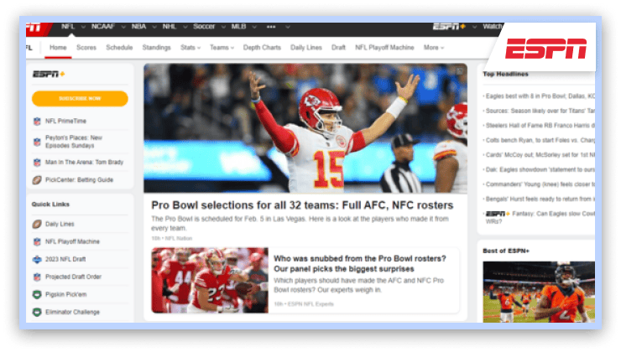
Task: Go to the Scores tab
Action: click(86, 48)
